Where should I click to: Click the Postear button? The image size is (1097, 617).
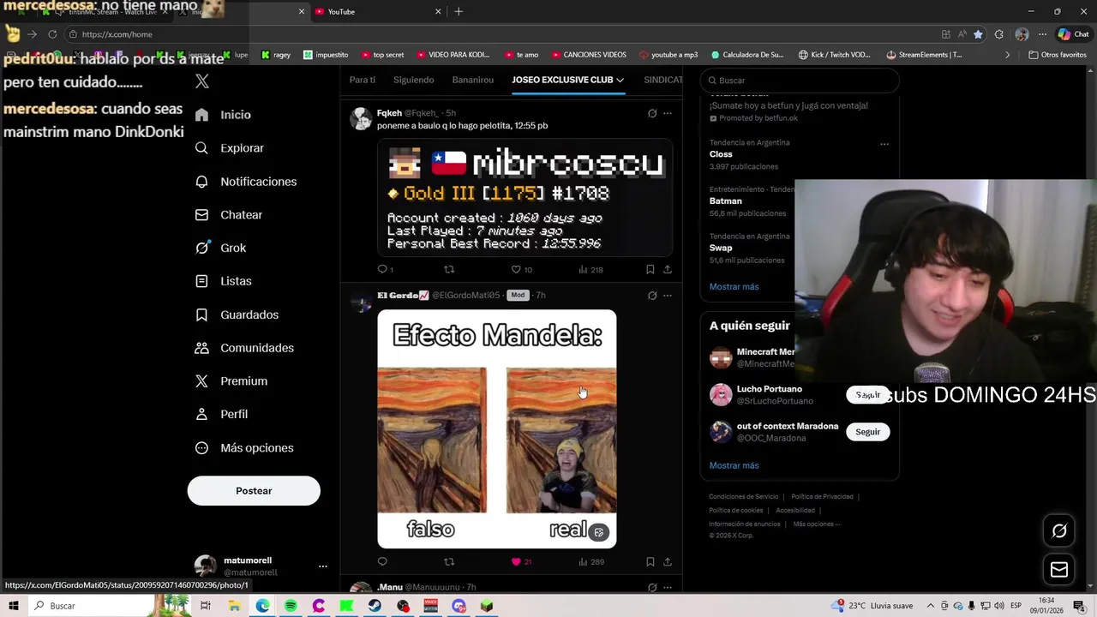[254, 491]
